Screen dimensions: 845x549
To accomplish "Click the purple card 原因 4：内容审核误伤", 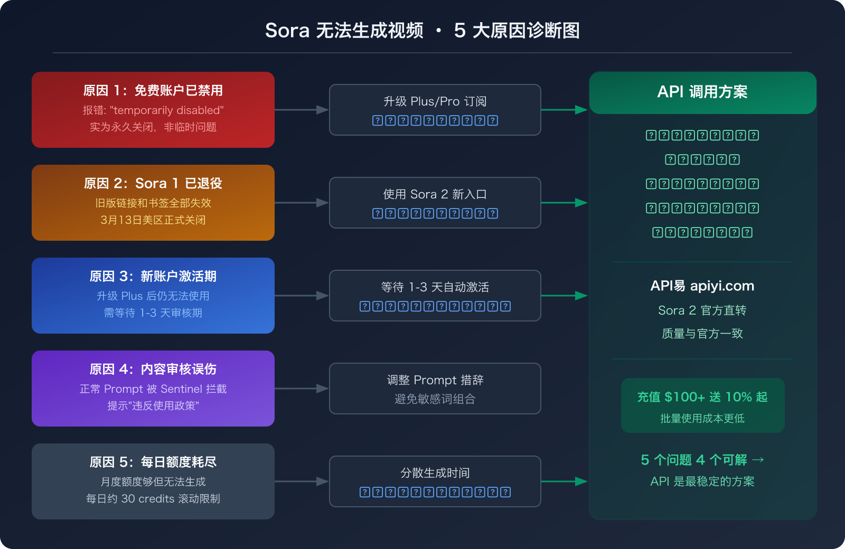I will [x=153, y=388].
